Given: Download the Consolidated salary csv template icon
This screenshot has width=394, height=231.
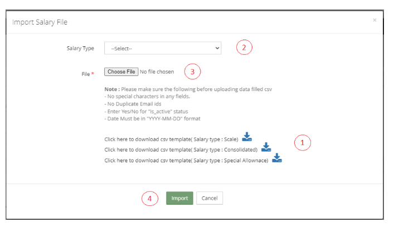Looking at the screenshot, I should (266, 147).
